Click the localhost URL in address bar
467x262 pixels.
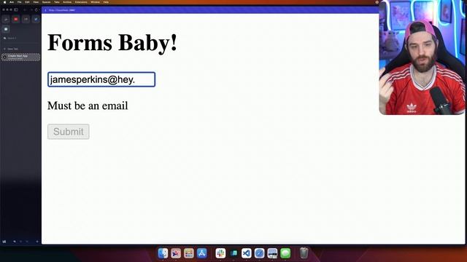[x=62, y=10]
